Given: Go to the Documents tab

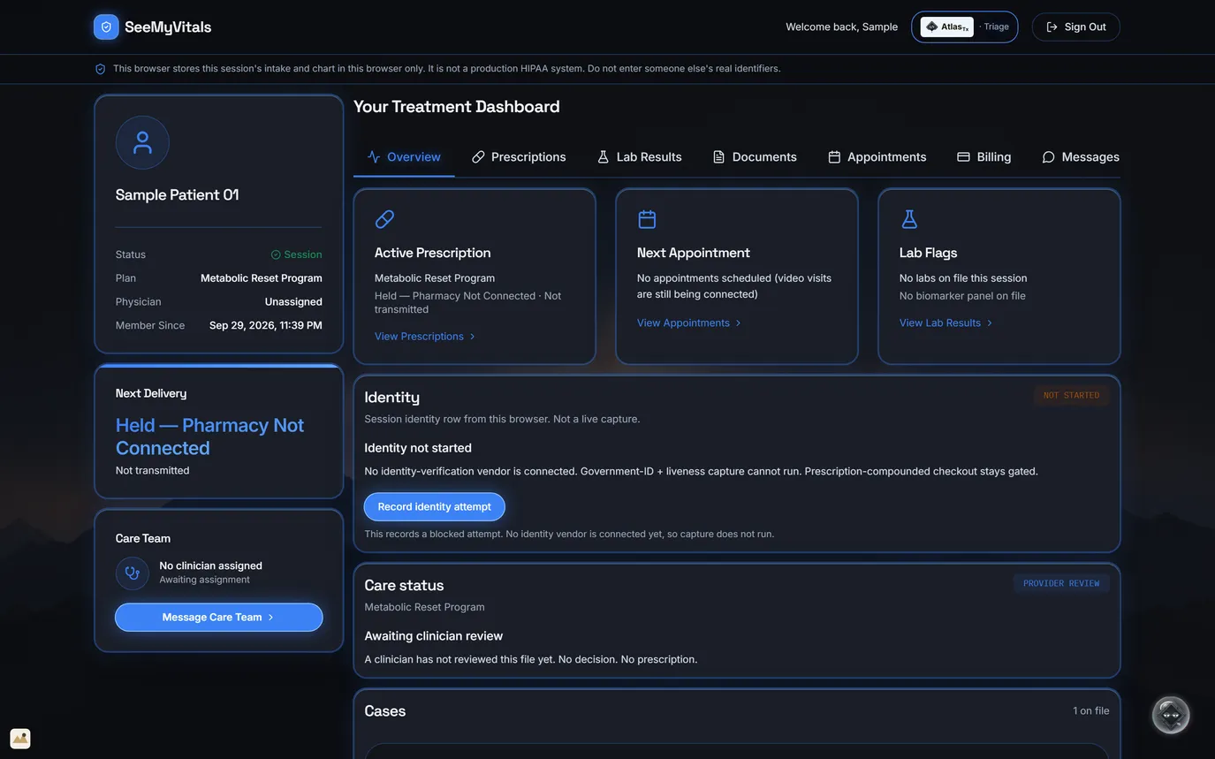Looking at the screenshot, I should [755, 156].
